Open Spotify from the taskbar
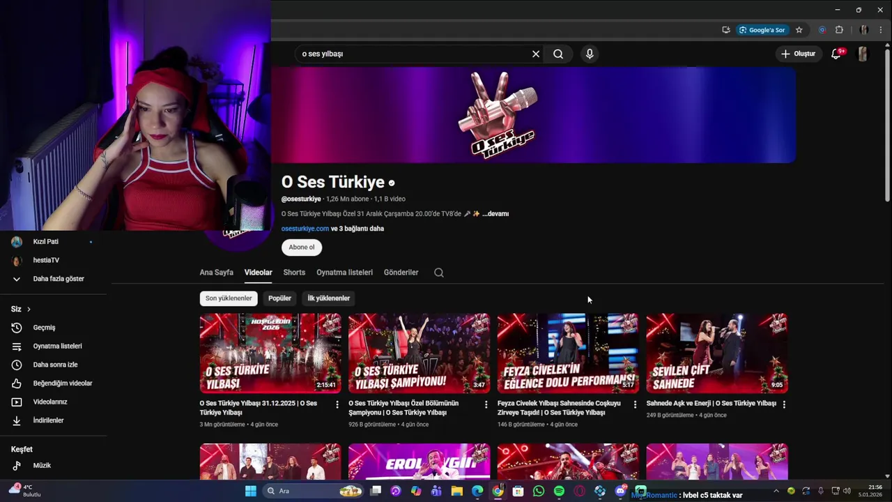The width and height of the screenshot is (892, 502). [x=559, y=491]
